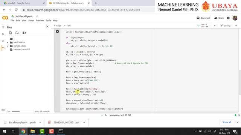Open a new browser tab
Screen dimensions: 241x135
point(96,3)
